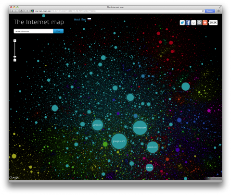Viewport: 231px width, 195px height.
Task: Click Safari's forward arrow
Action: click(16, 11)
